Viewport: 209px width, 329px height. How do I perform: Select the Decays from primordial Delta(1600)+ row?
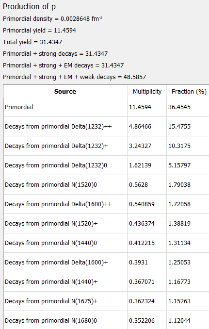point(106,262)
